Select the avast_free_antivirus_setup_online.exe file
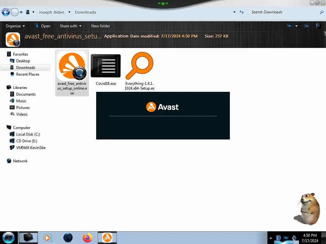326x244 pixels. tap(72, 73)
